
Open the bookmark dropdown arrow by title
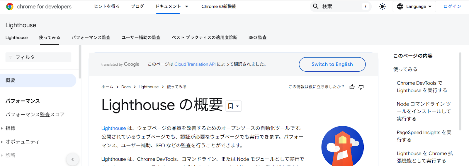237,106
